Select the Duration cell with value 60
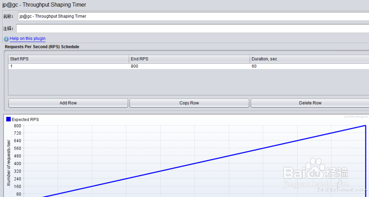The image size is (369, 197). [x=310, y=66]
